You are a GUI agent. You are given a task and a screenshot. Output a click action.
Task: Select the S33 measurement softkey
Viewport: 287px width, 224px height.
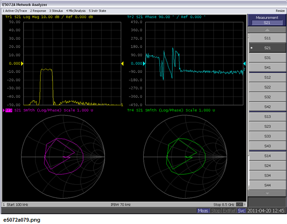(x=267, y=136)
